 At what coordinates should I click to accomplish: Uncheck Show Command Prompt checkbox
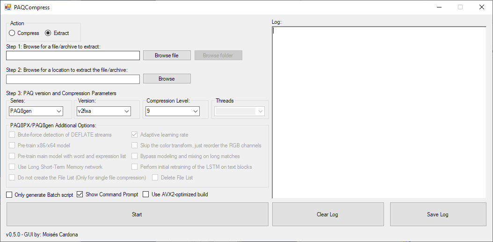(x=80, y=194)
